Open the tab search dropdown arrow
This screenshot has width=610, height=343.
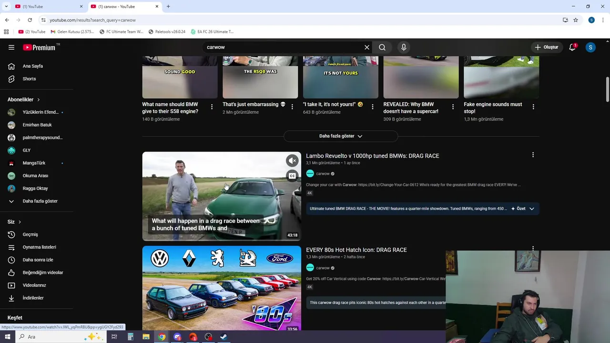[x=6, y=6]
